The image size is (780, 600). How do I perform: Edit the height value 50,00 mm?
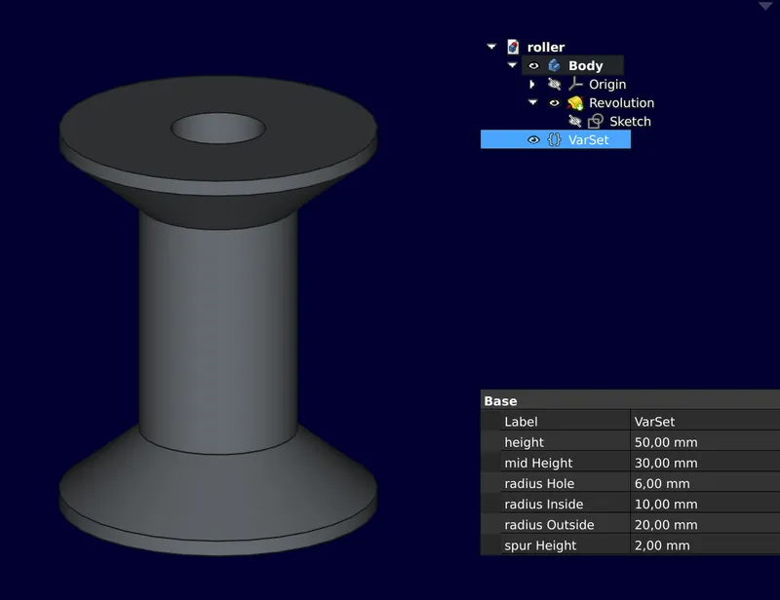(704, 442)
